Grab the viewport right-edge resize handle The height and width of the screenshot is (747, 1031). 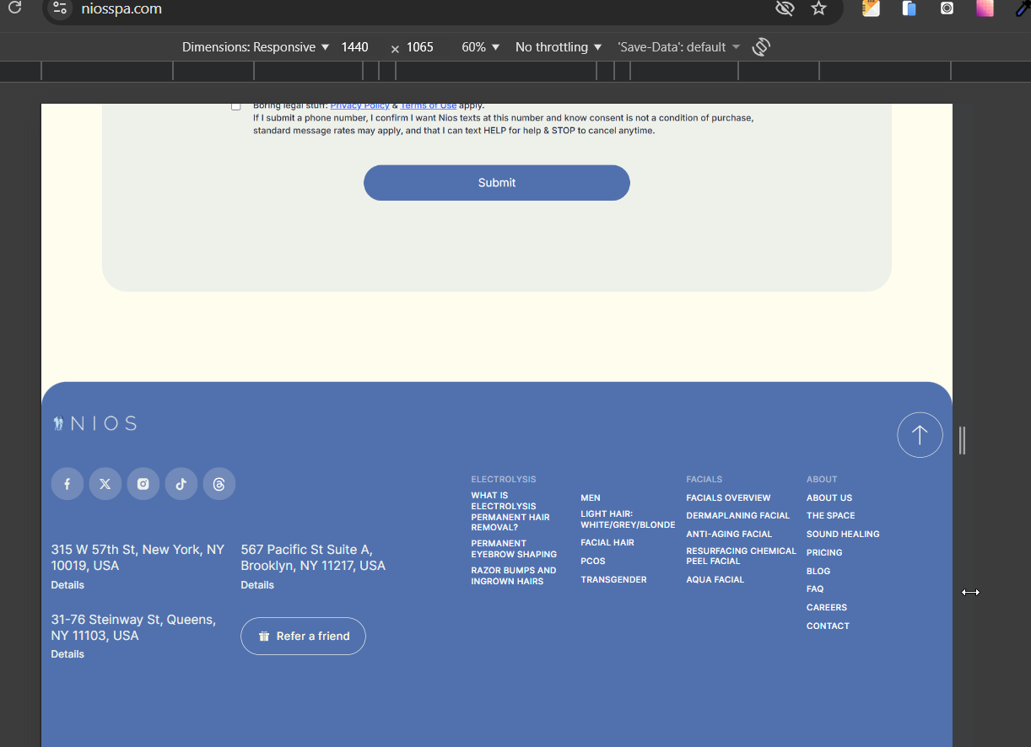[962, 440]
